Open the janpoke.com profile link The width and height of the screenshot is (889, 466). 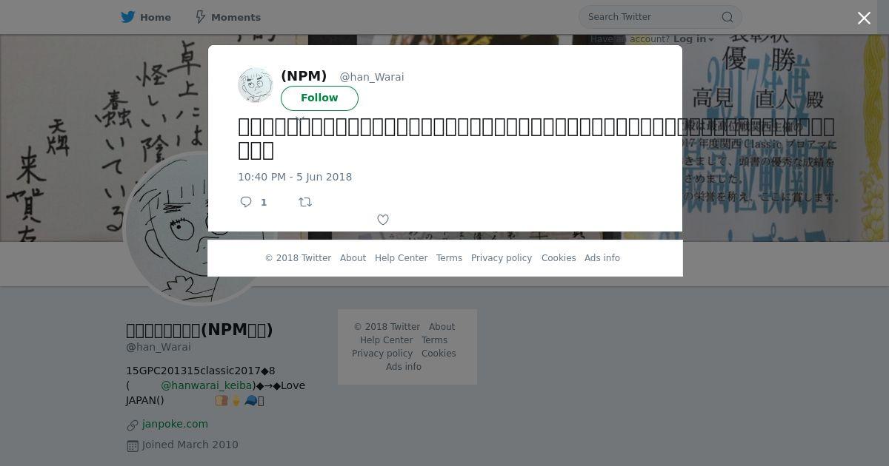(175, 424)
